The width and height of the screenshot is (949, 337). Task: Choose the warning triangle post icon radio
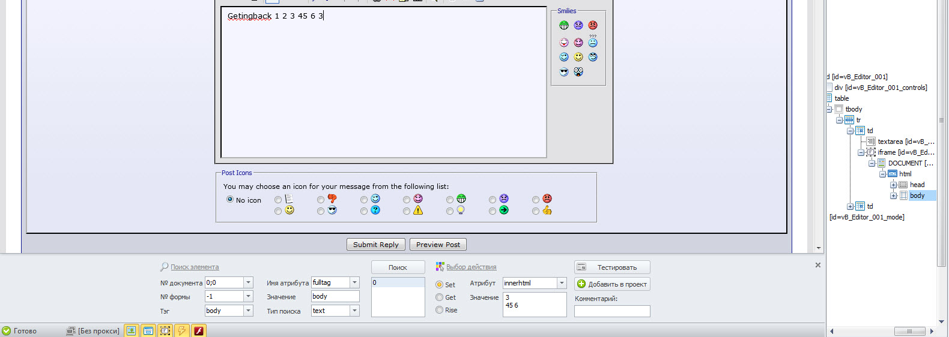407,211
